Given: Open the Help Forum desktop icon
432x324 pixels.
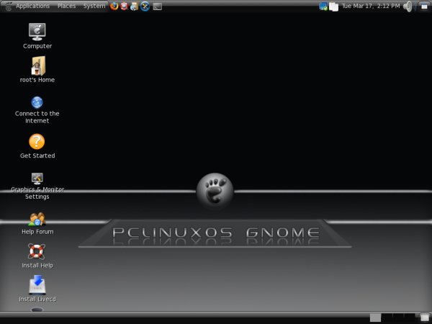Looking at the screenshot, I should tap(37, 220).
